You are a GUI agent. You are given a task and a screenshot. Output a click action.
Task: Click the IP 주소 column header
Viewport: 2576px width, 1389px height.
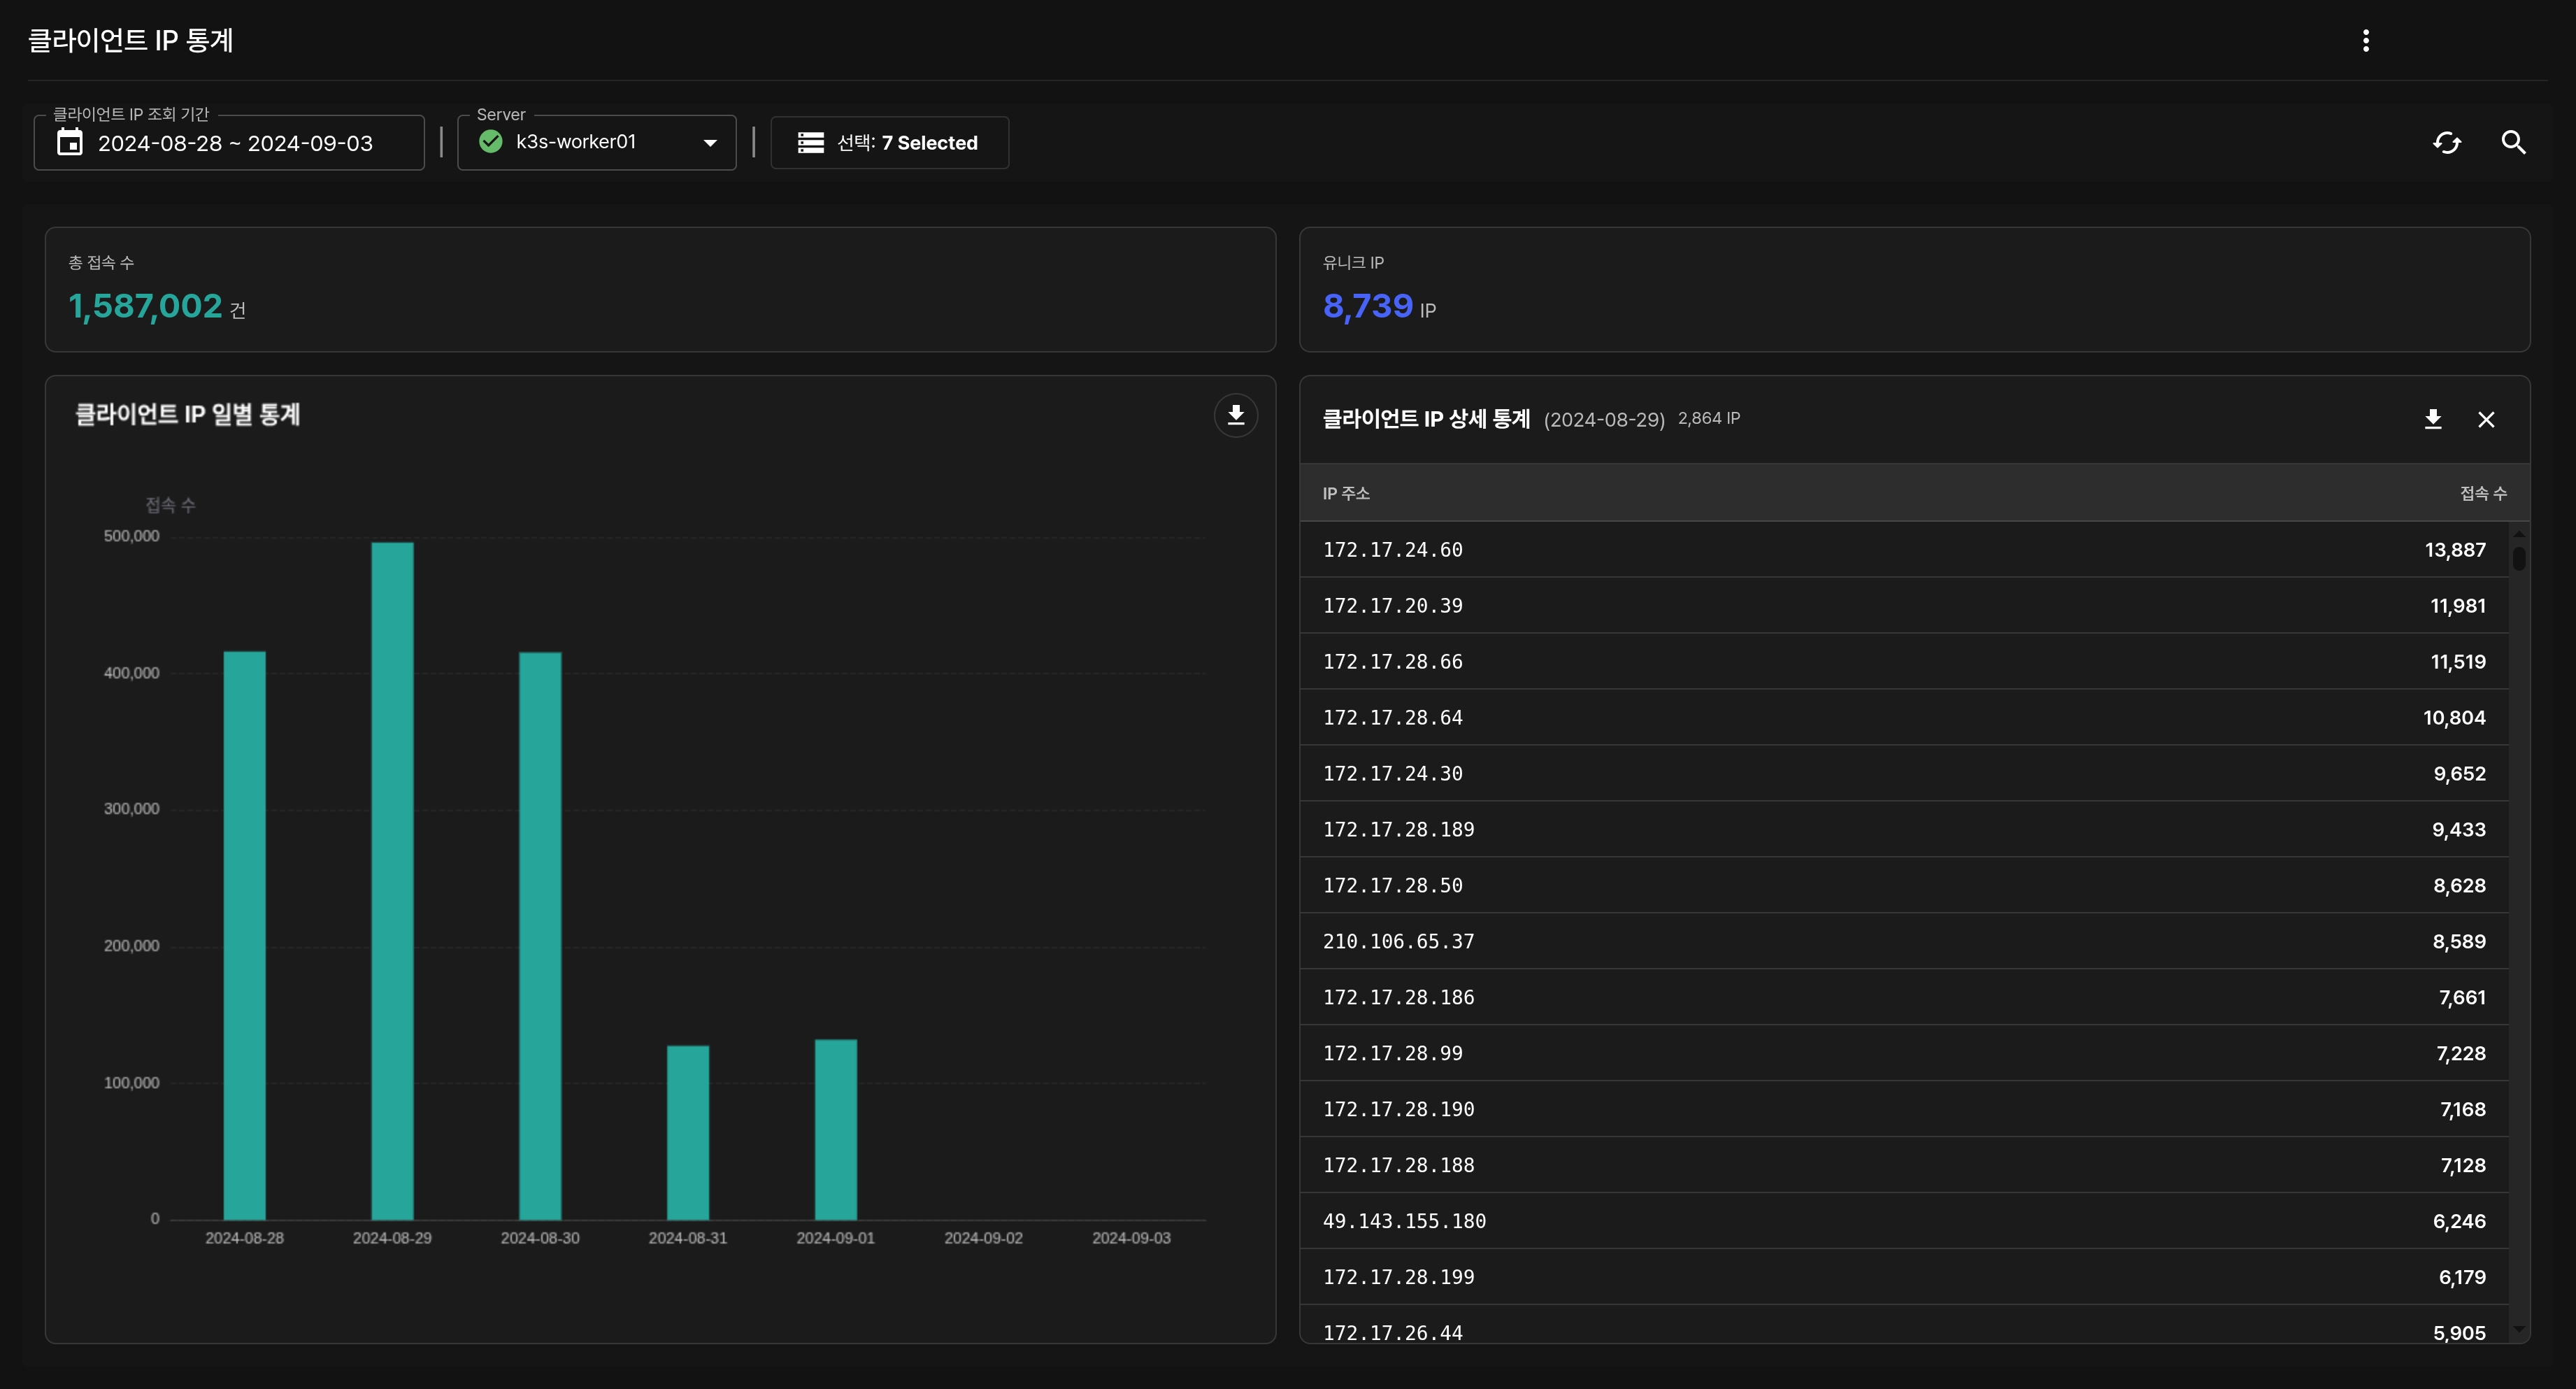1346,493
